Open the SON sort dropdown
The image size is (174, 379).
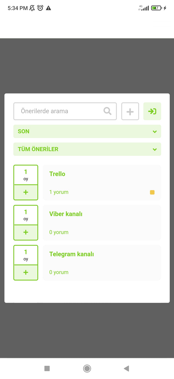pyautogui.click(x=87, y=131)
